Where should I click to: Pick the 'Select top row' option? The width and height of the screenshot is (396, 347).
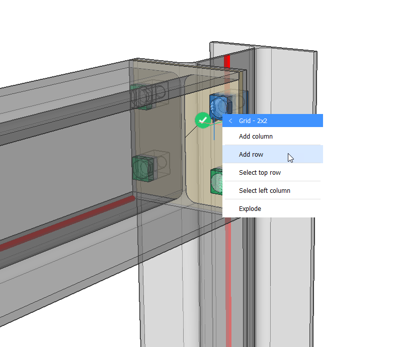click(260, 173)
